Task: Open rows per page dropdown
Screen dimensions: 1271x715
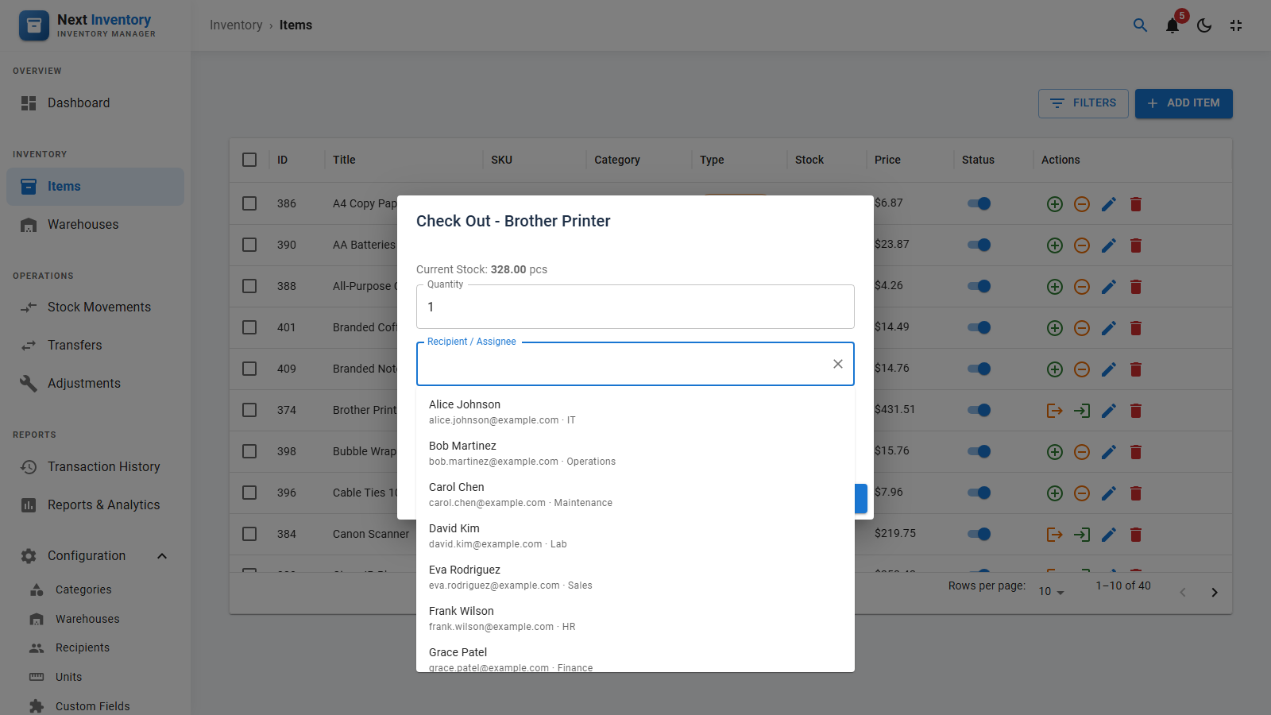Action: click(1051, 592)
